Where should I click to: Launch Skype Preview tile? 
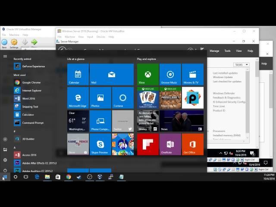(x=100, y=144)
